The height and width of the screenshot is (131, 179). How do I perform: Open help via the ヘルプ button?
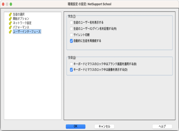(x=162, y=127)
